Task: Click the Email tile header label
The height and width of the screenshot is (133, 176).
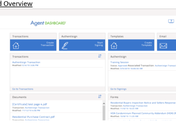Action: click(163, 37)
